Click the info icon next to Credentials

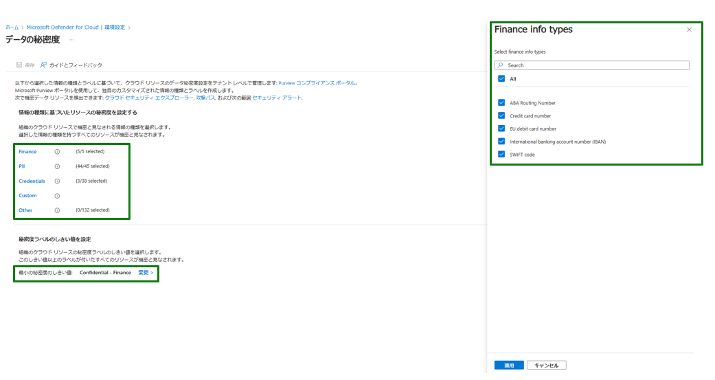click(x=57, y=181)
